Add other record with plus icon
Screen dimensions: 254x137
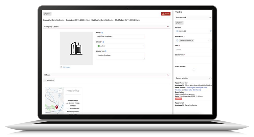tap(194, 70)
